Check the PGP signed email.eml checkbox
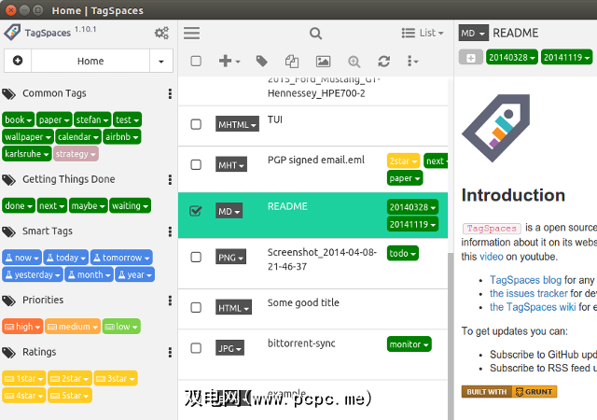This screenshot has width=597, height=420. 196,164
